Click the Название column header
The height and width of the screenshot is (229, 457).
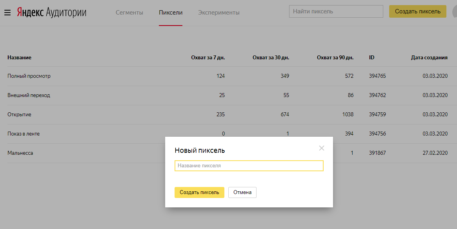coord(19,57)
